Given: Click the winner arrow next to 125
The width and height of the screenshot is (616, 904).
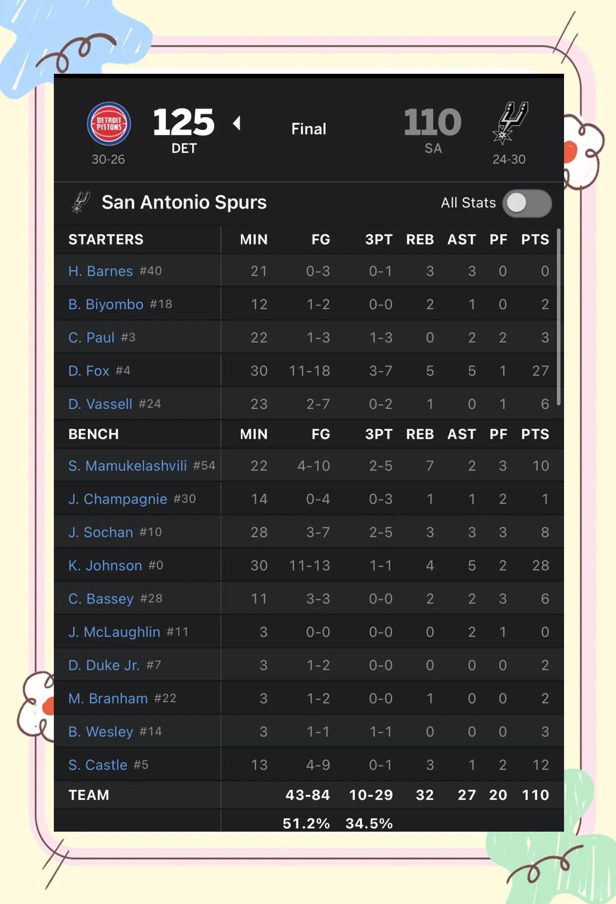Looking at the screenshot, I should tap(237, 123).
